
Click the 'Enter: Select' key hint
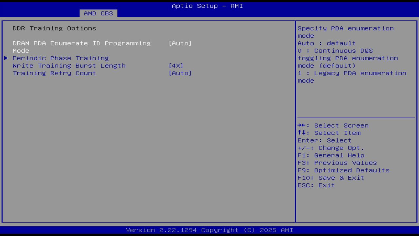[324, 141]
